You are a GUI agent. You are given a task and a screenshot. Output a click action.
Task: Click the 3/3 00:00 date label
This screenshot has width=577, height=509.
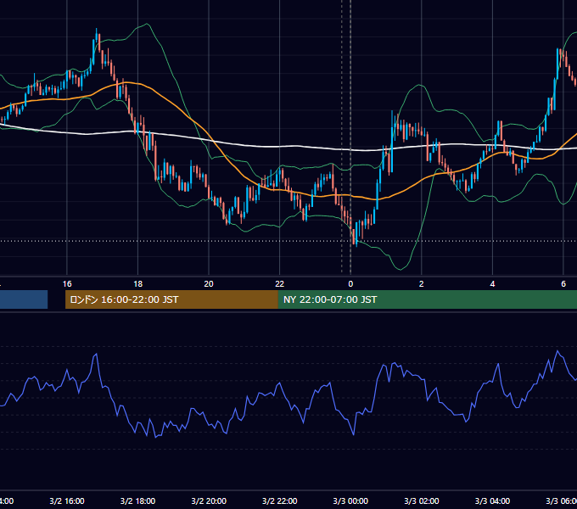point(350,501)
